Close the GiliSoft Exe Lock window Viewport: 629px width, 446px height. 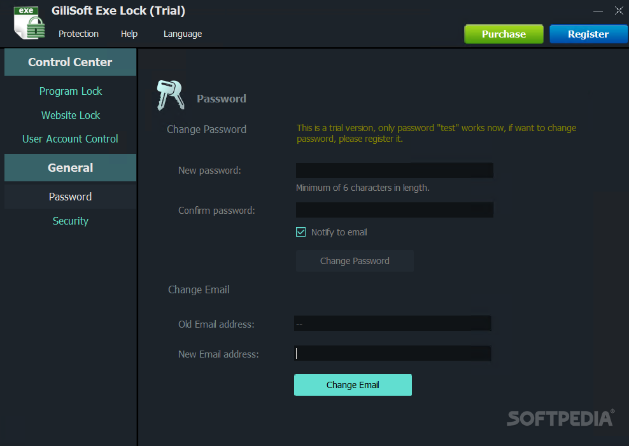click(619, 11)
